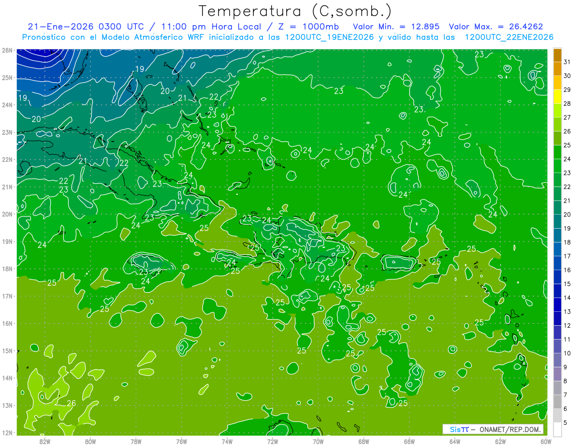Pick the blue color bar segment between 16 and 17
Screen dimensions: 580x448
[557, 263]
